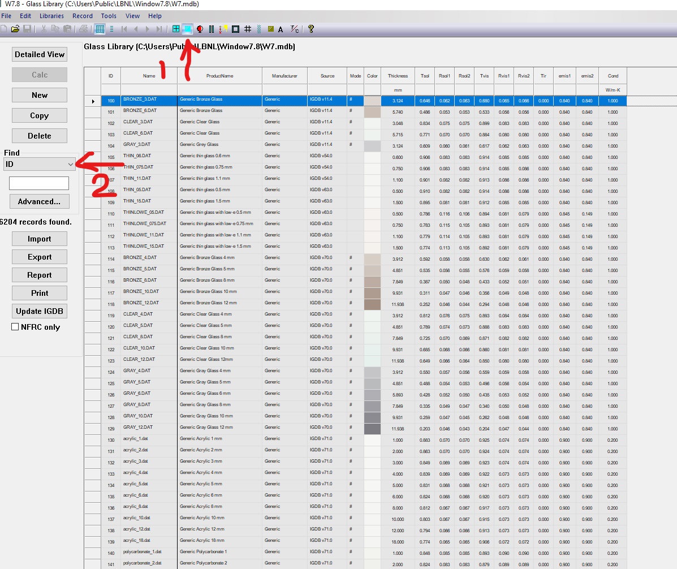Click the Save diskette icon

(x=27, y=29)
